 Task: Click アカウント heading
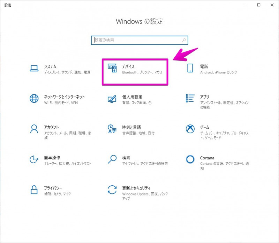pos(51,127)
